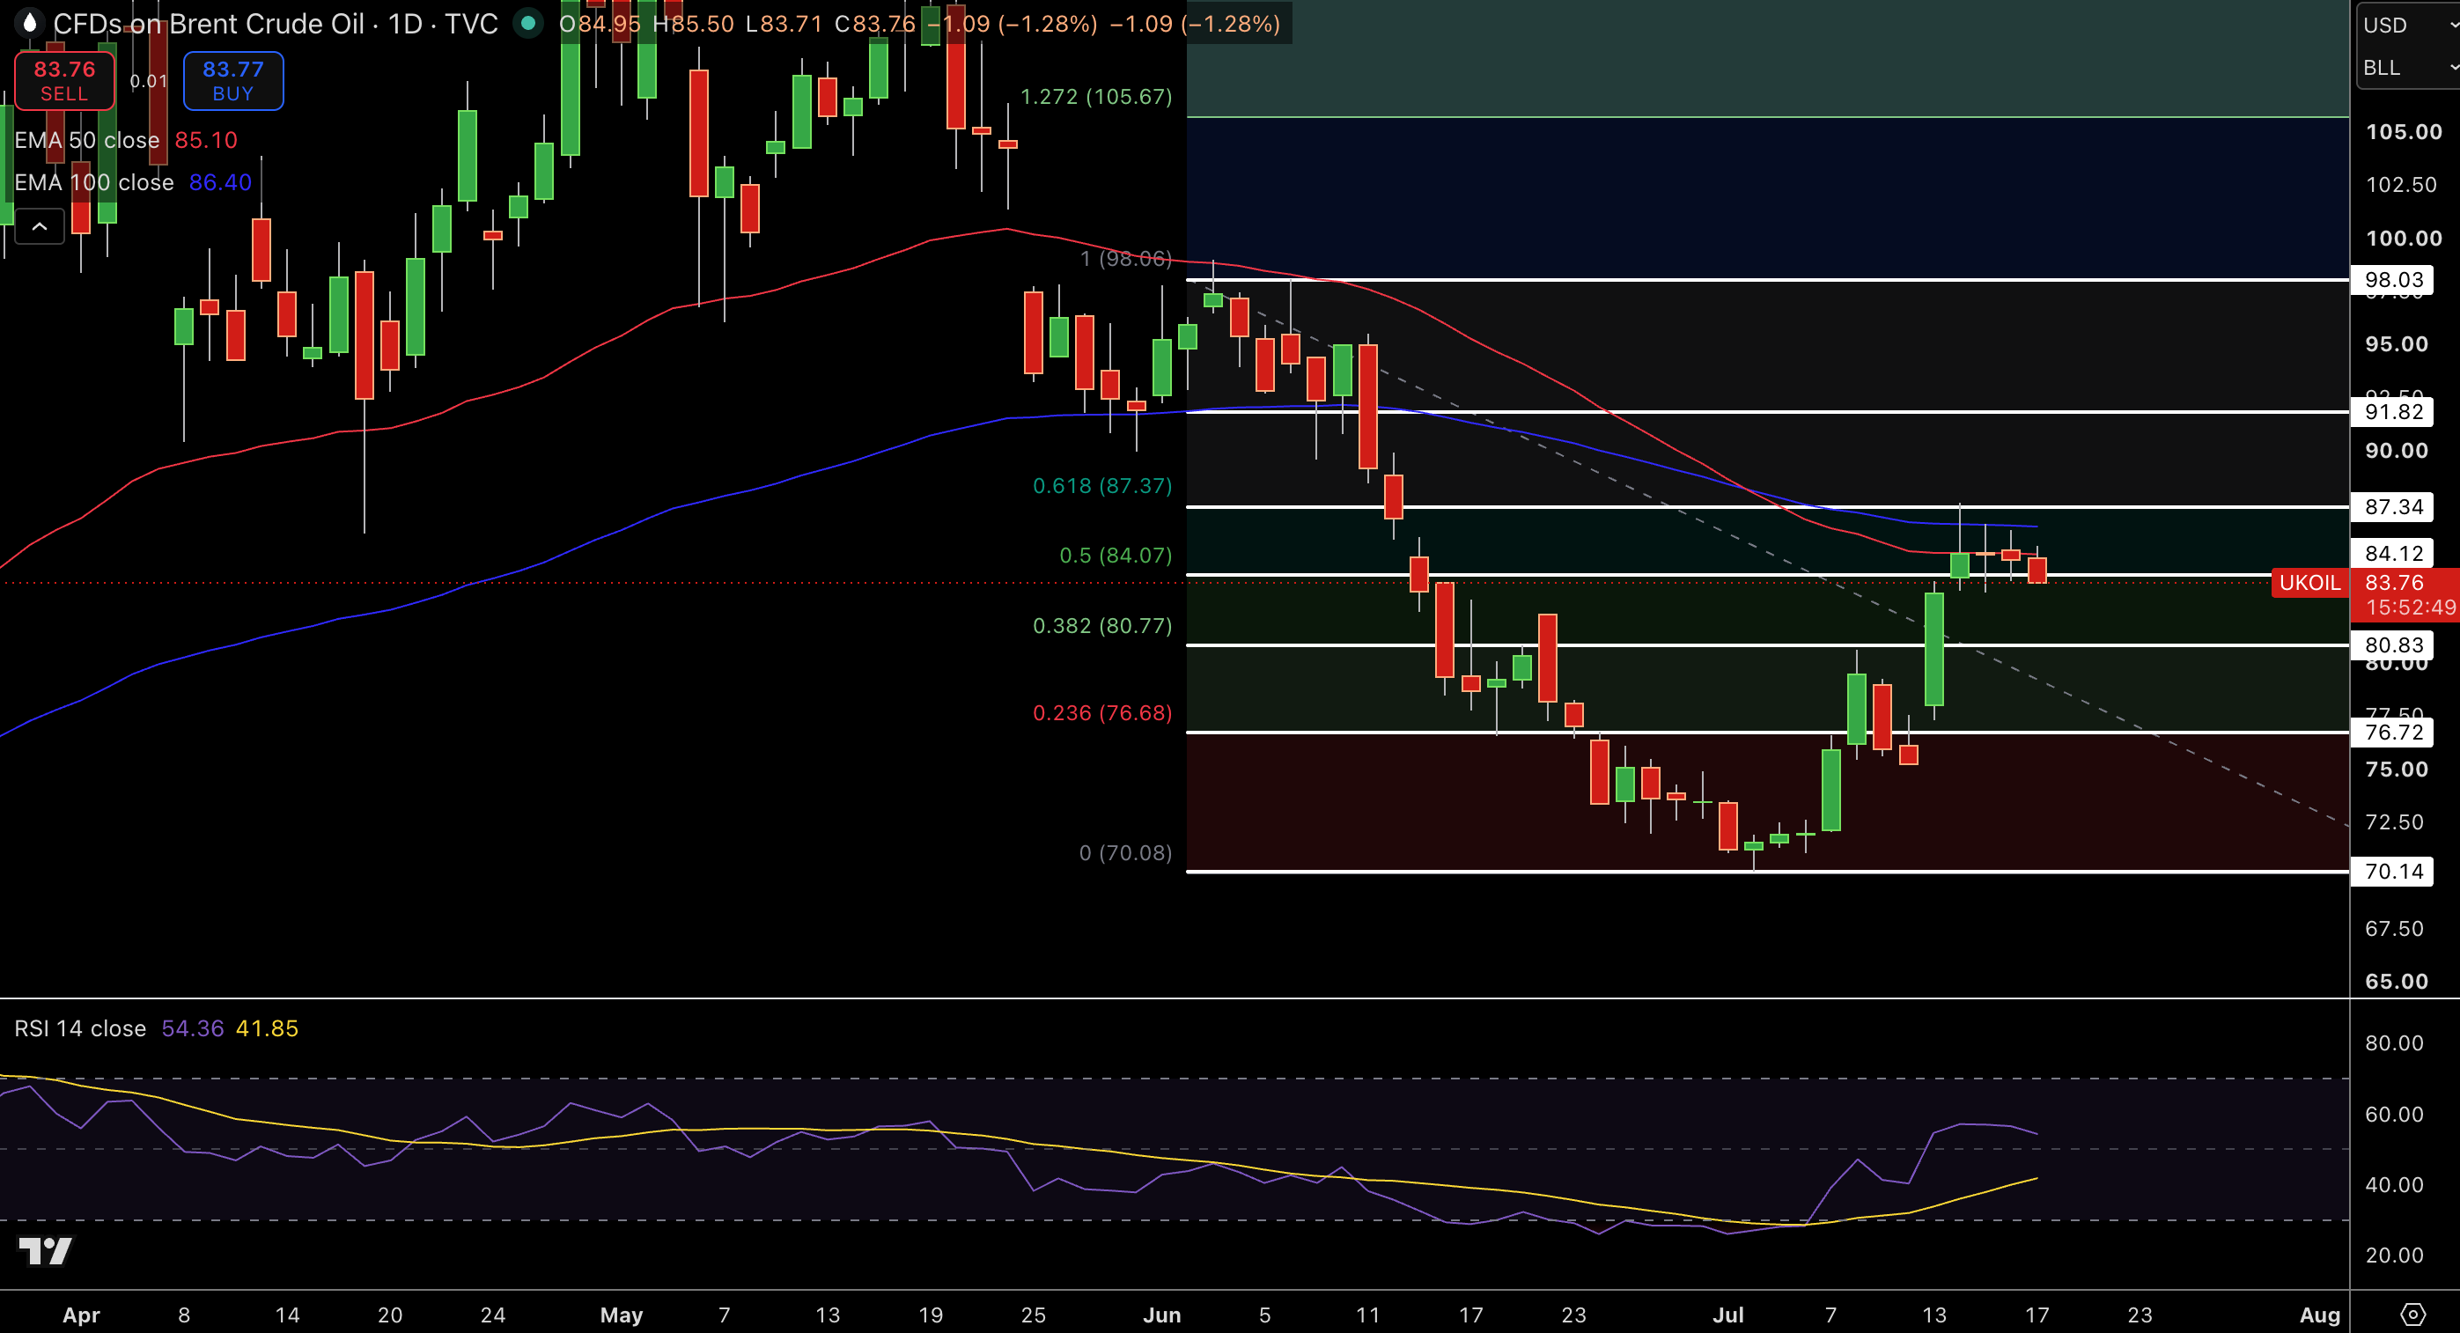The height and width of the screenshot is (1333, 2460).
Task: Click the 83.77 BUY button
Action: click(233, 81)
